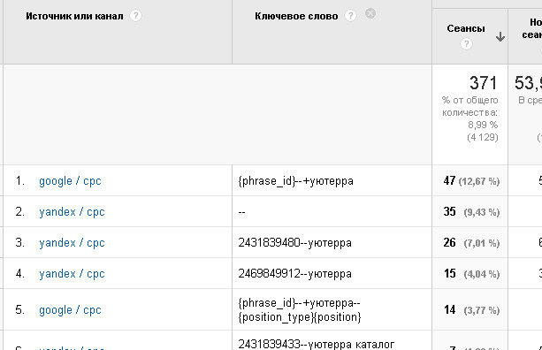Viewport: 542px width, 350px height.
Task: Open help icon next to "Ключевое слово"
Action: click(350, 16)
